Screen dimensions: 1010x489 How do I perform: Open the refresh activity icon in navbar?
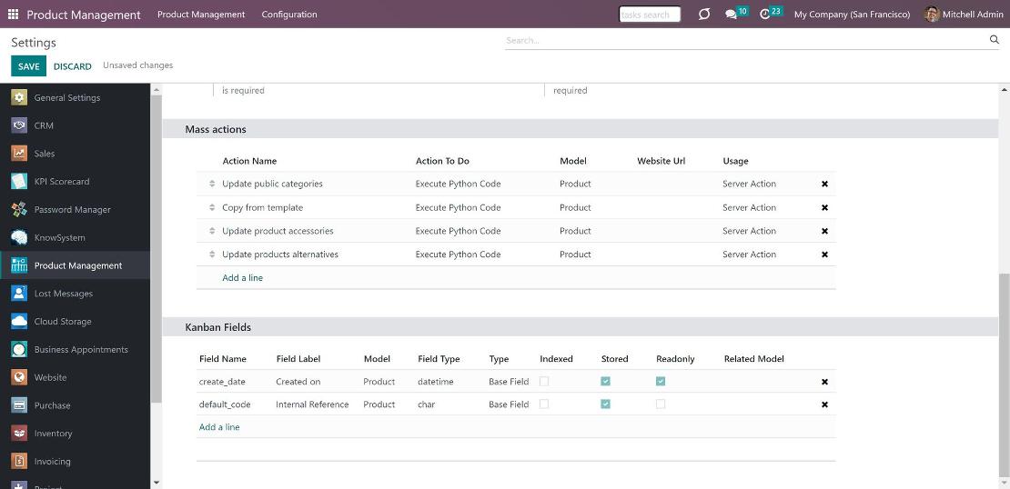(704, 15)
